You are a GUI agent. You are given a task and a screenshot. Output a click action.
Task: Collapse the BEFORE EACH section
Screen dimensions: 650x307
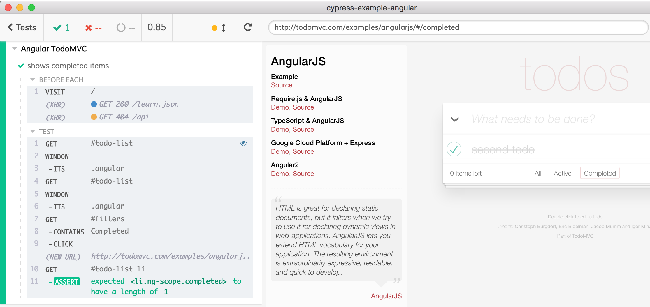33,80
